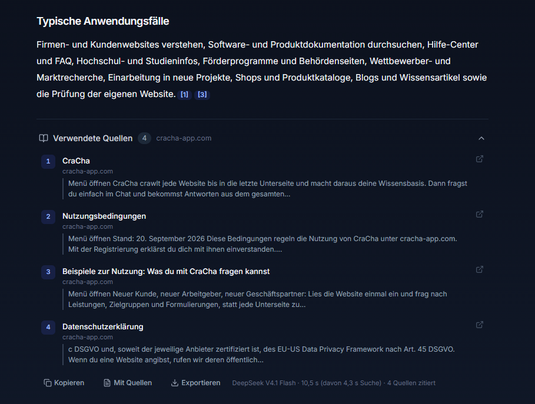
Task: Open external link for Datenschutzerklärung source
Action: (x=480, y=325)
